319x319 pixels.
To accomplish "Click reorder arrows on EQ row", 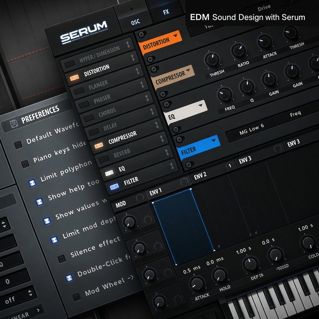I will 167,152.
